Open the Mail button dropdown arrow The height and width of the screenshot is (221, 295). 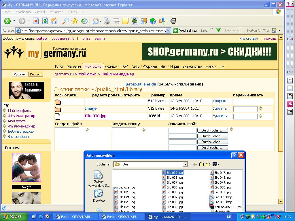(100, 21)
